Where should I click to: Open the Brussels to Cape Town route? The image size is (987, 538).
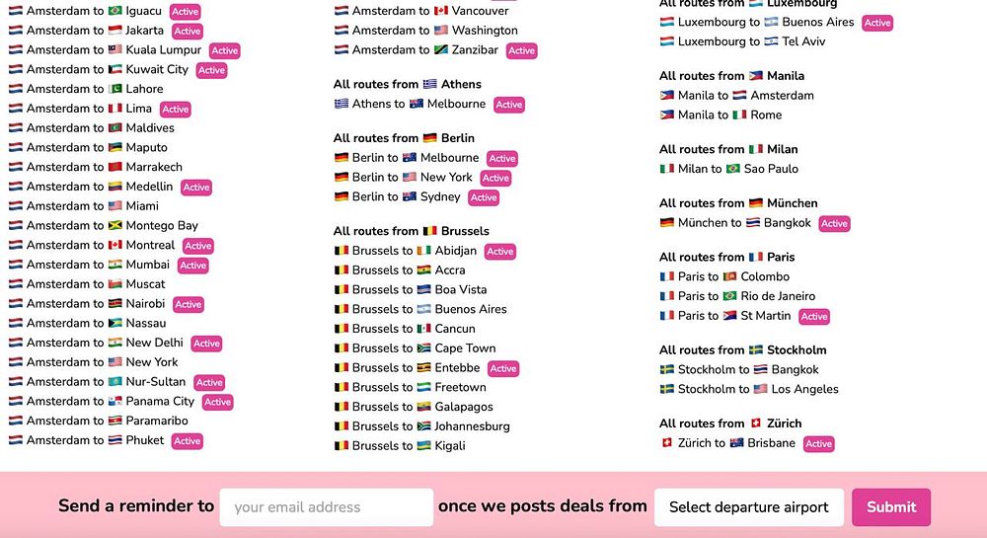click(x=416, y=347)
